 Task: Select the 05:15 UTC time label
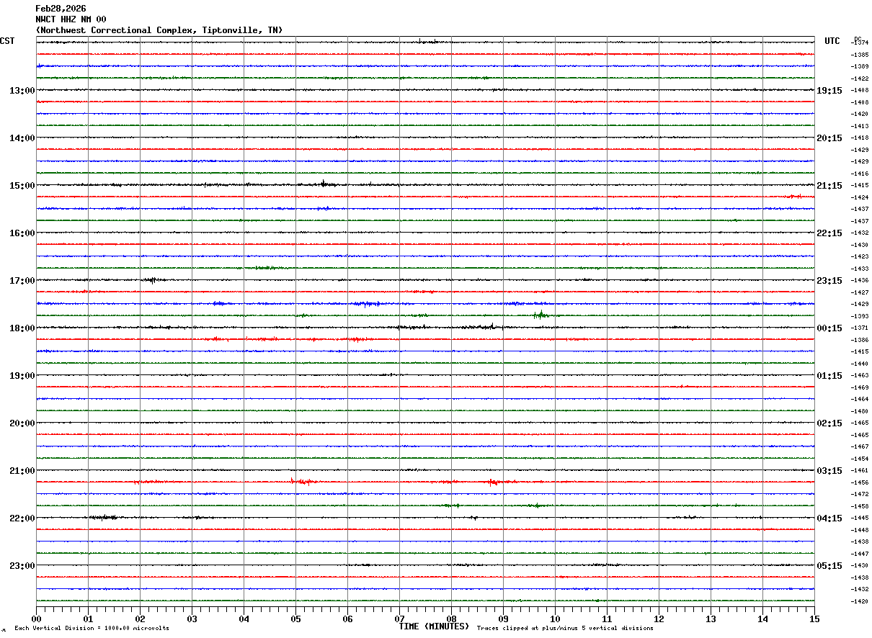click(x=829, y=566)
